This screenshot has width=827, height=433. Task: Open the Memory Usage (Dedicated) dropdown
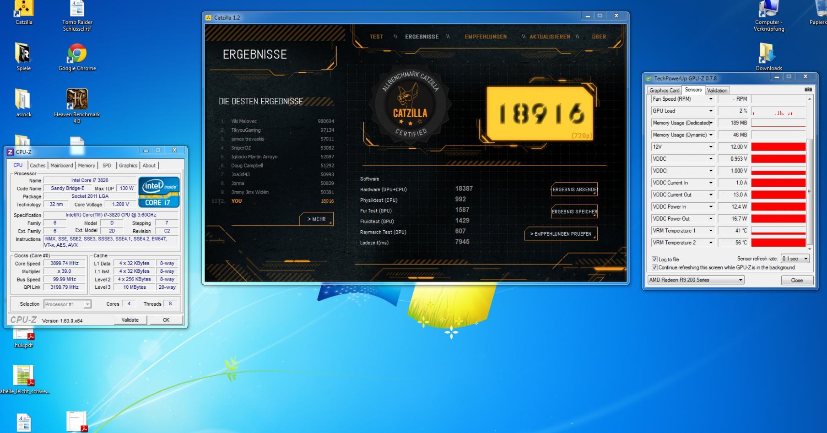tap(711, 123)
